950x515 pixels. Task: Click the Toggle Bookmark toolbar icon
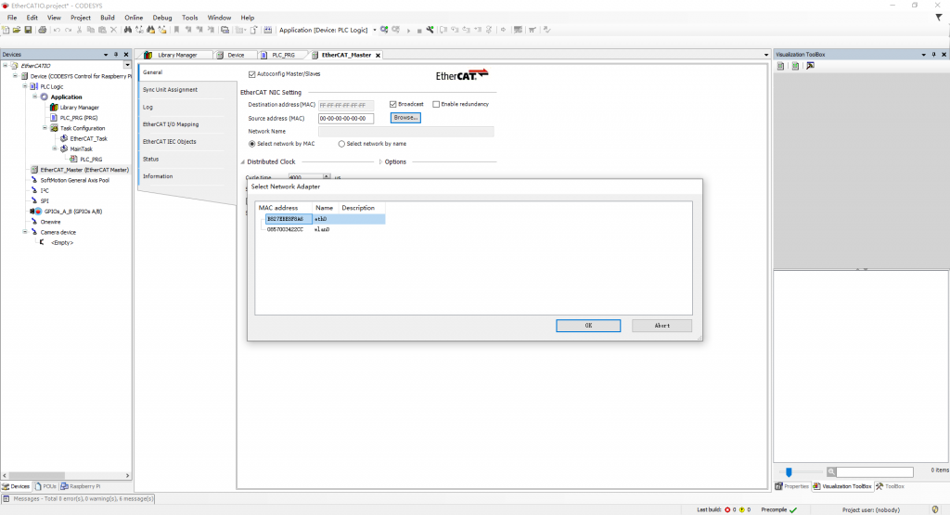[x=176, y=30]
